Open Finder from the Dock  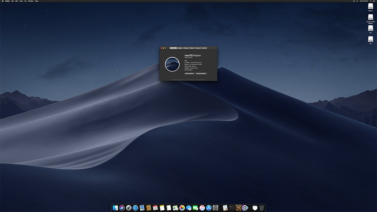[115, 208]
